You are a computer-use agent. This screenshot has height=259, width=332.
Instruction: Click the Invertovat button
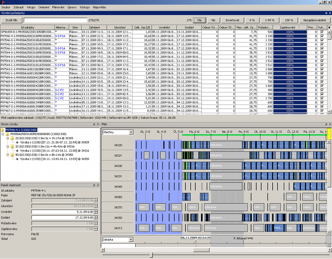point(232,20)
